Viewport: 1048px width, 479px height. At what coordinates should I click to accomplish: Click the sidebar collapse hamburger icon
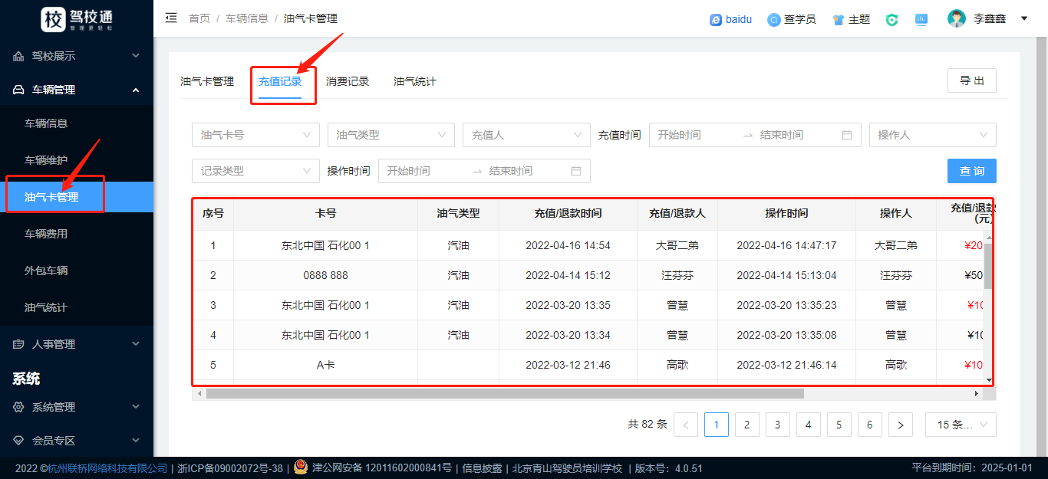point(171,18)
